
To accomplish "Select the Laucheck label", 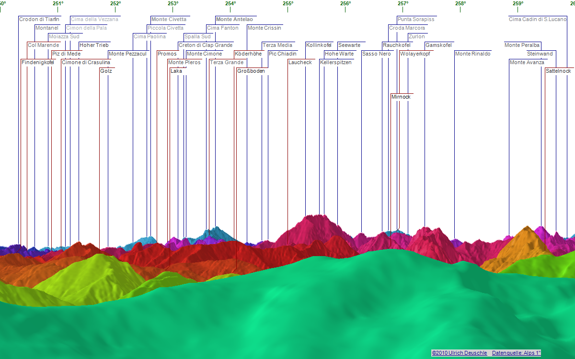I will coord(300,63).
